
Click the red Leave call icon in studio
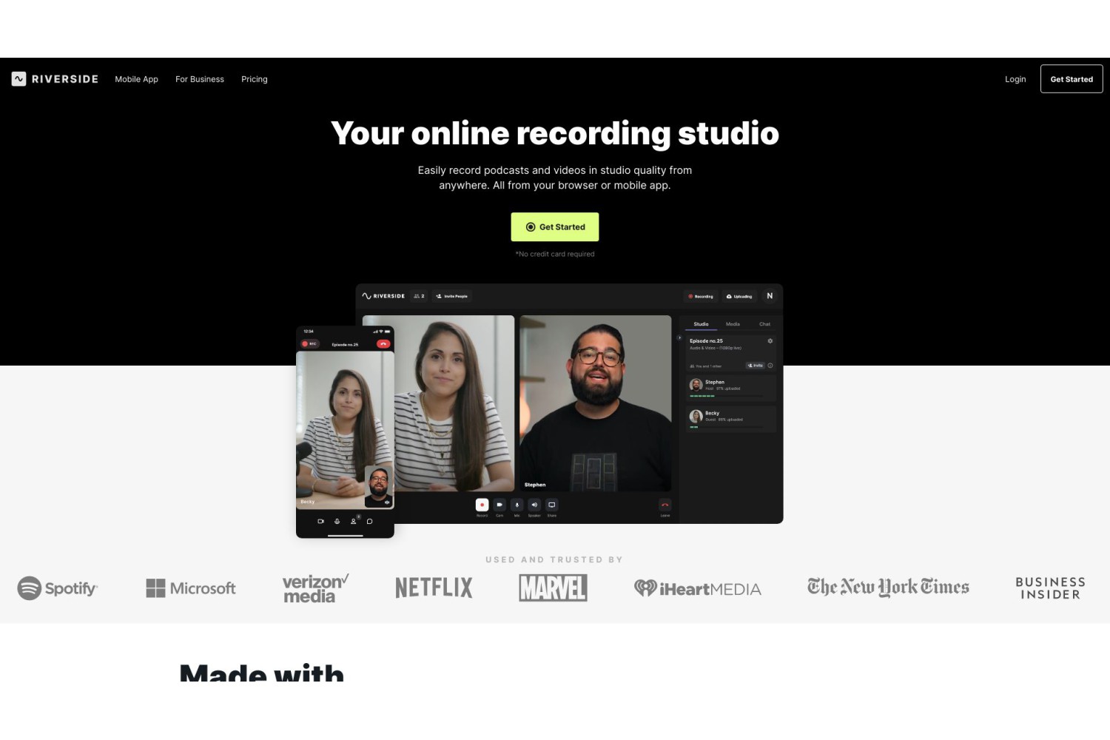click(665, 505)
